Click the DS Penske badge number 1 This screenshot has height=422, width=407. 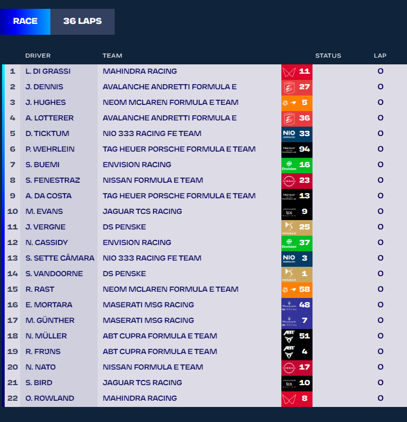(x=297, y=274)
